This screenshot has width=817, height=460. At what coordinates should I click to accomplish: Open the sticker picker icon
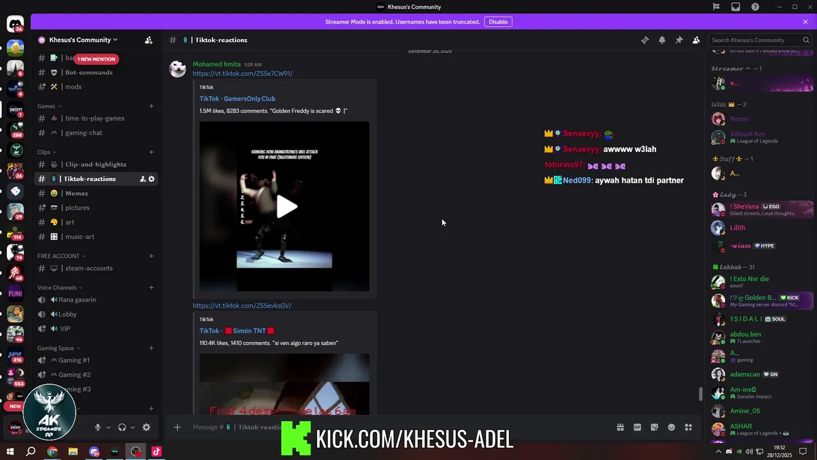(x=654, y=427)
